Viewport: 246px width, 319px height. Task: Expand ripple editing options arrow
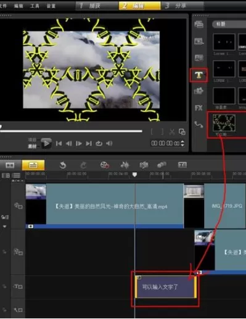click(x=4, y=226)
